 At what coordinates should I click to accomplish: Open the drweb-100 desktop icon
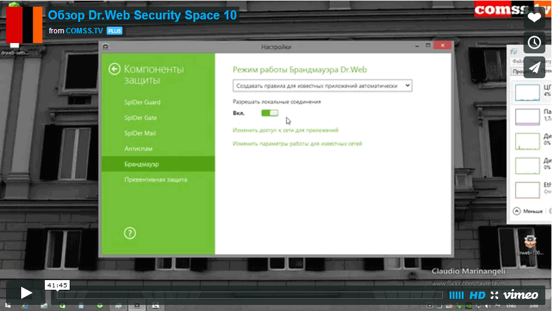click(x=530, y=245)
